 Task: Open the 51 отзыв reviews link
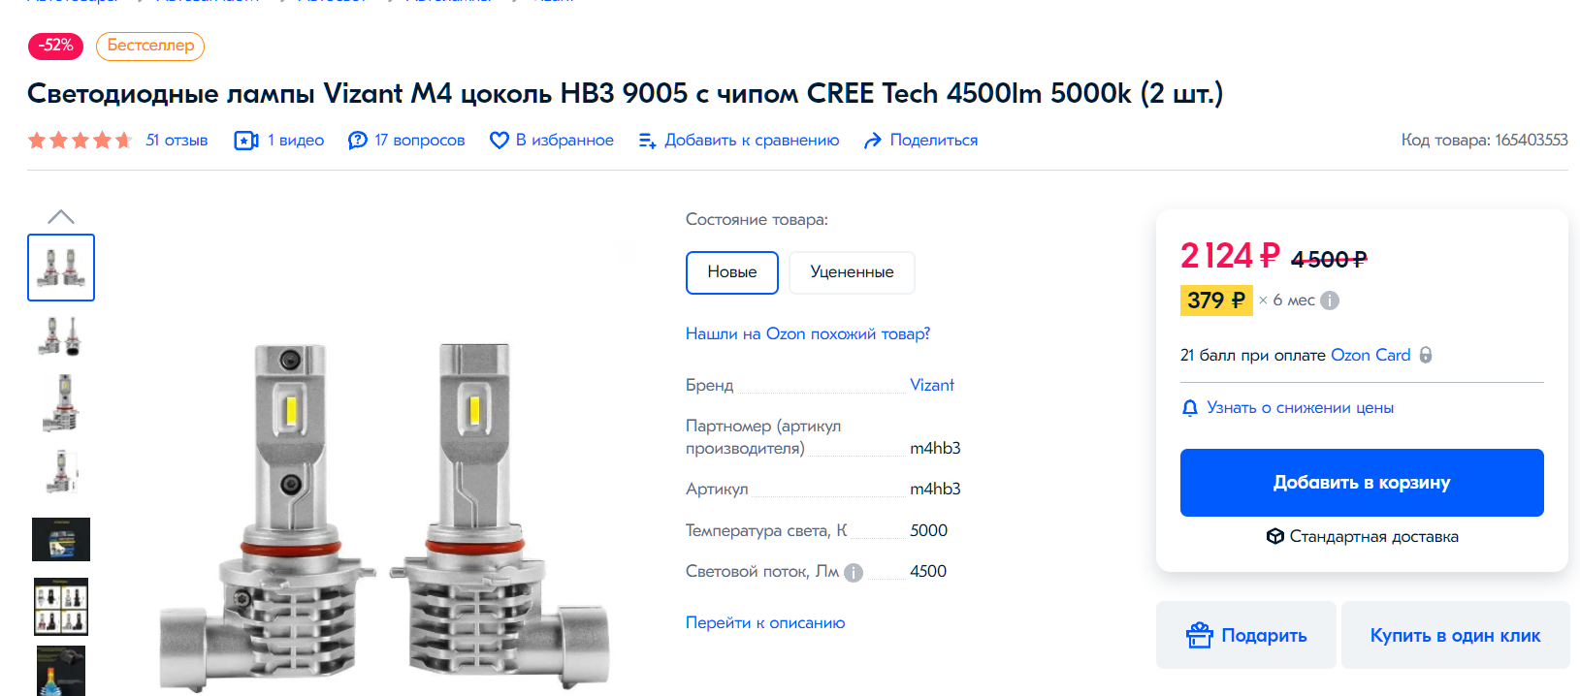177,141
